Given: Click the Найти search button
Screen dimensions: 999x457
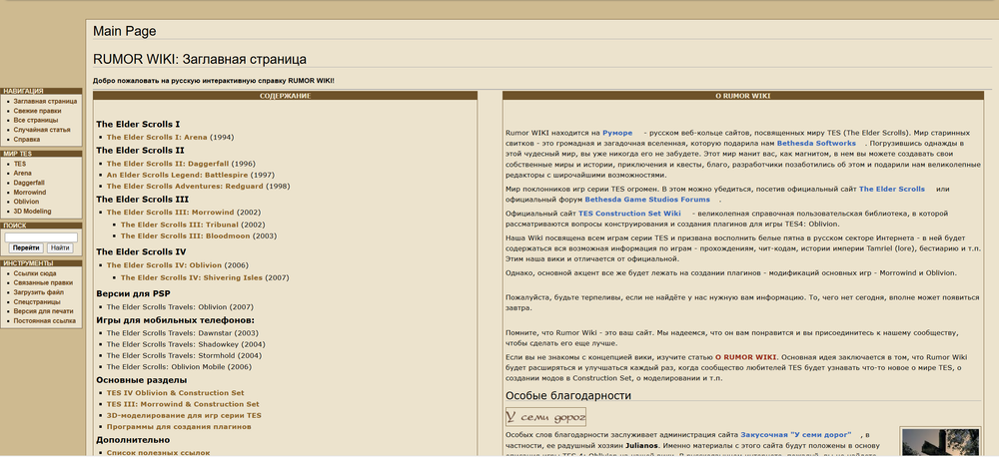Looking at the screenshot, I should [60, 248].
